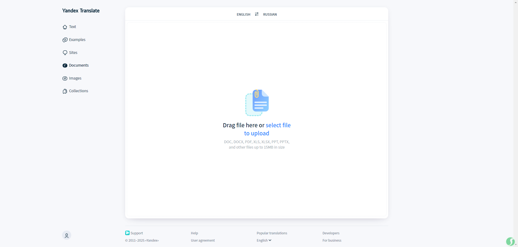
Task: Click the Images camera icon
Action: [65, 78]
